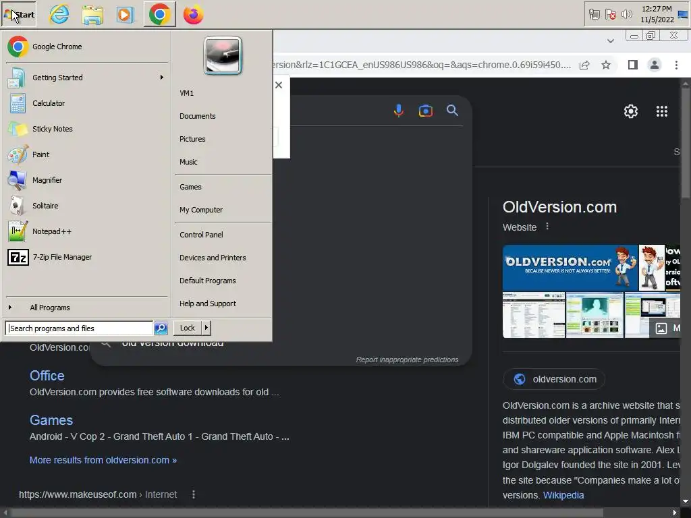Launch Paint from Start menu
The width and height of the screenshot is (691, 518).
tap(86, 154)
